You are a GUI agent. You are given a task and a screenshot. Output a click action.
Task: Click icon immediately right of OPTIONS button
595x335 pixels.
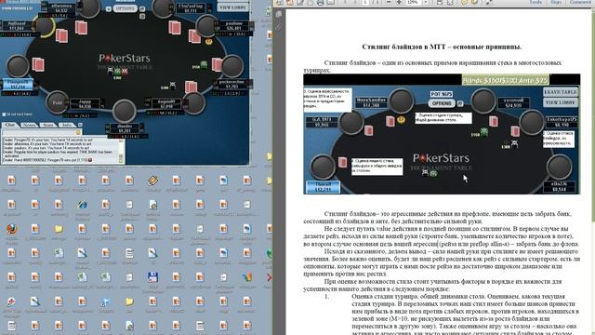pos(142,8)
